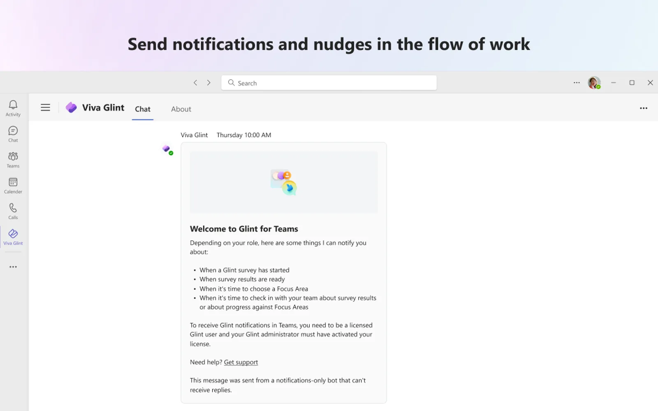Go back with the left arrow
Image resolution: width=658 pixels, height=411 pixels.
click(195, 83)
